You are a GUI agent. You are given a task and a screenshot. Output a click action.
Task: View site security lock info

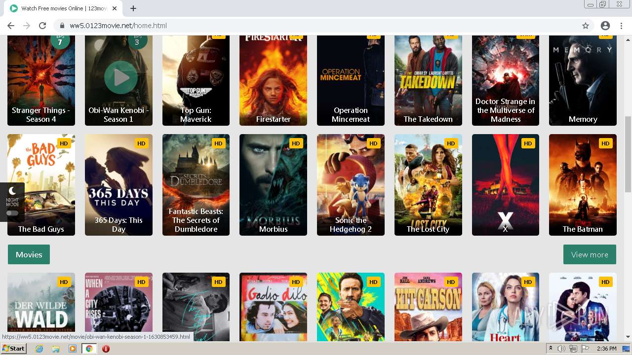(62, 26)
